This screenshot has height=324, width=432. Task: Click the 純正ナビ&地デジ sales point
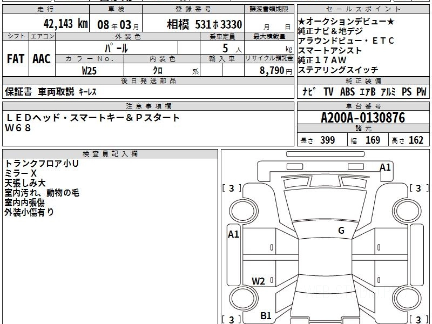tap(330, 31)
